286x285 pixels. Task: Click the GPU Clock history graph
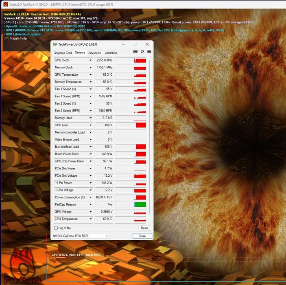(131, 60)
